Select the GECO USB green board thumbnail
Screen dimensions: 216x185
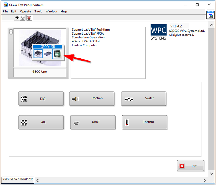57,54
